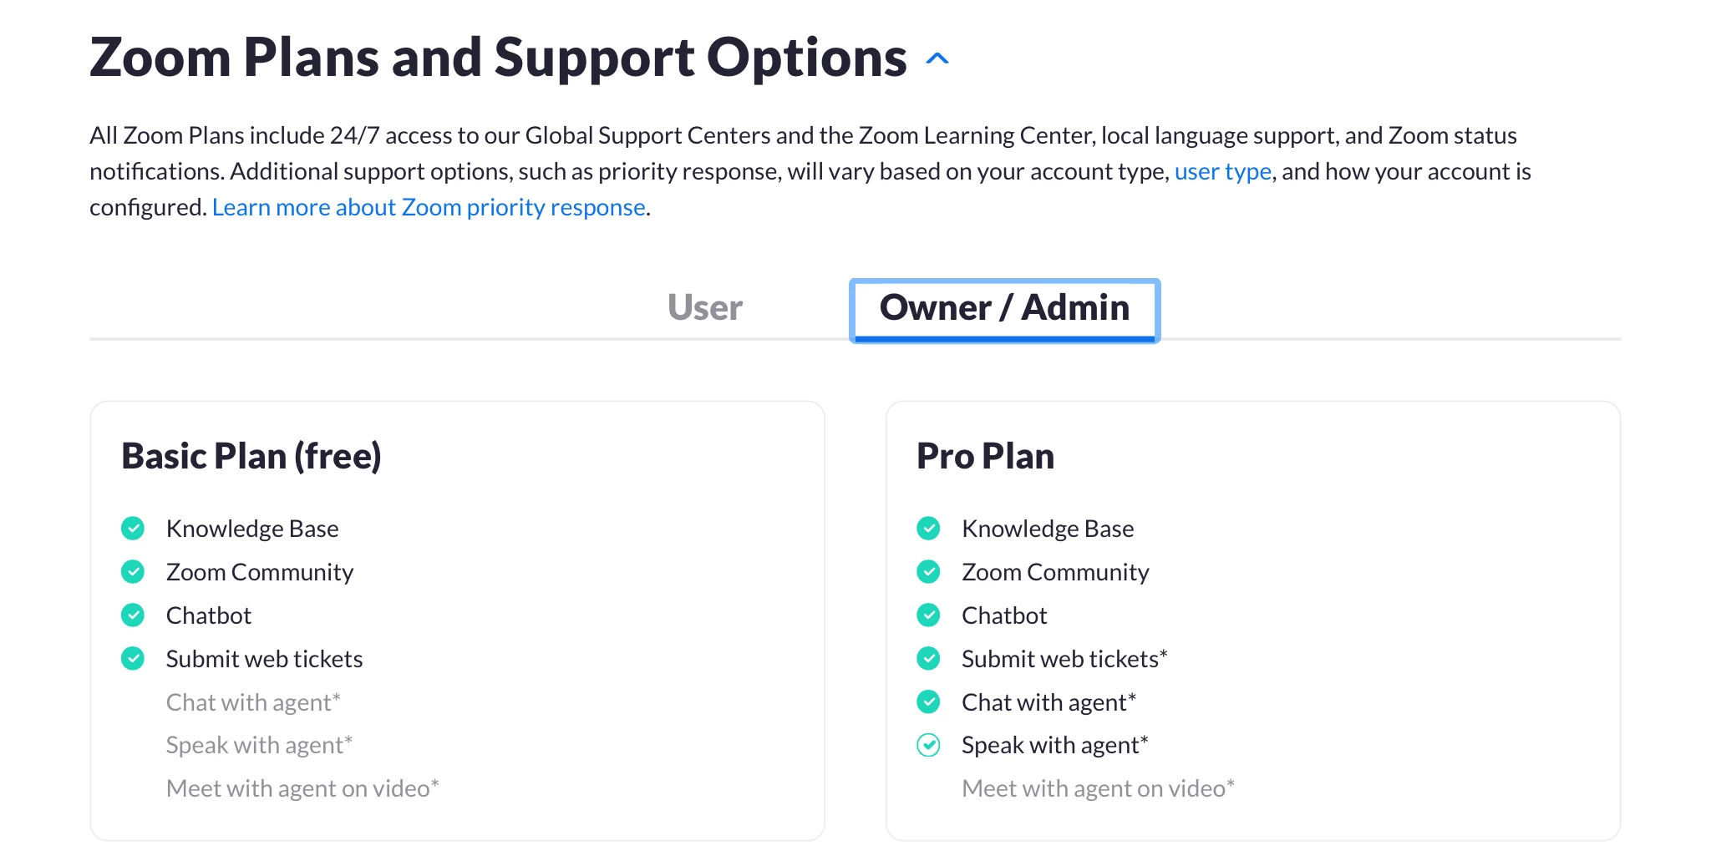The width and height of the screenshot is (1711, 861).
Task: Click Pro Plan Knowledge Base checkmark icon
Action: [x=928, y=529]
